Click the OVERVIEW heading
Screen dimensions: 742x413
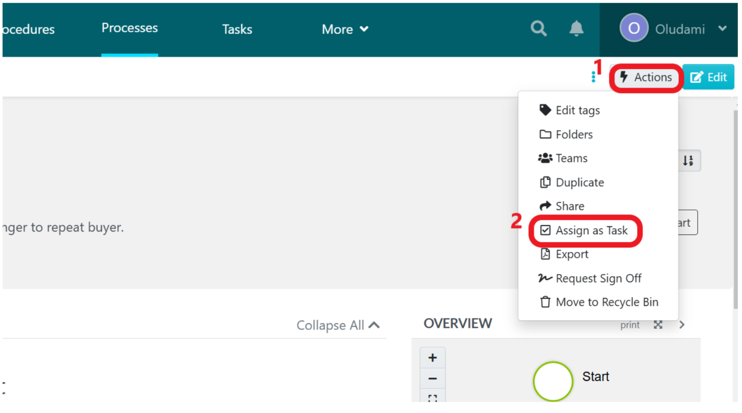pyautogui.click(x=458, y=324)
